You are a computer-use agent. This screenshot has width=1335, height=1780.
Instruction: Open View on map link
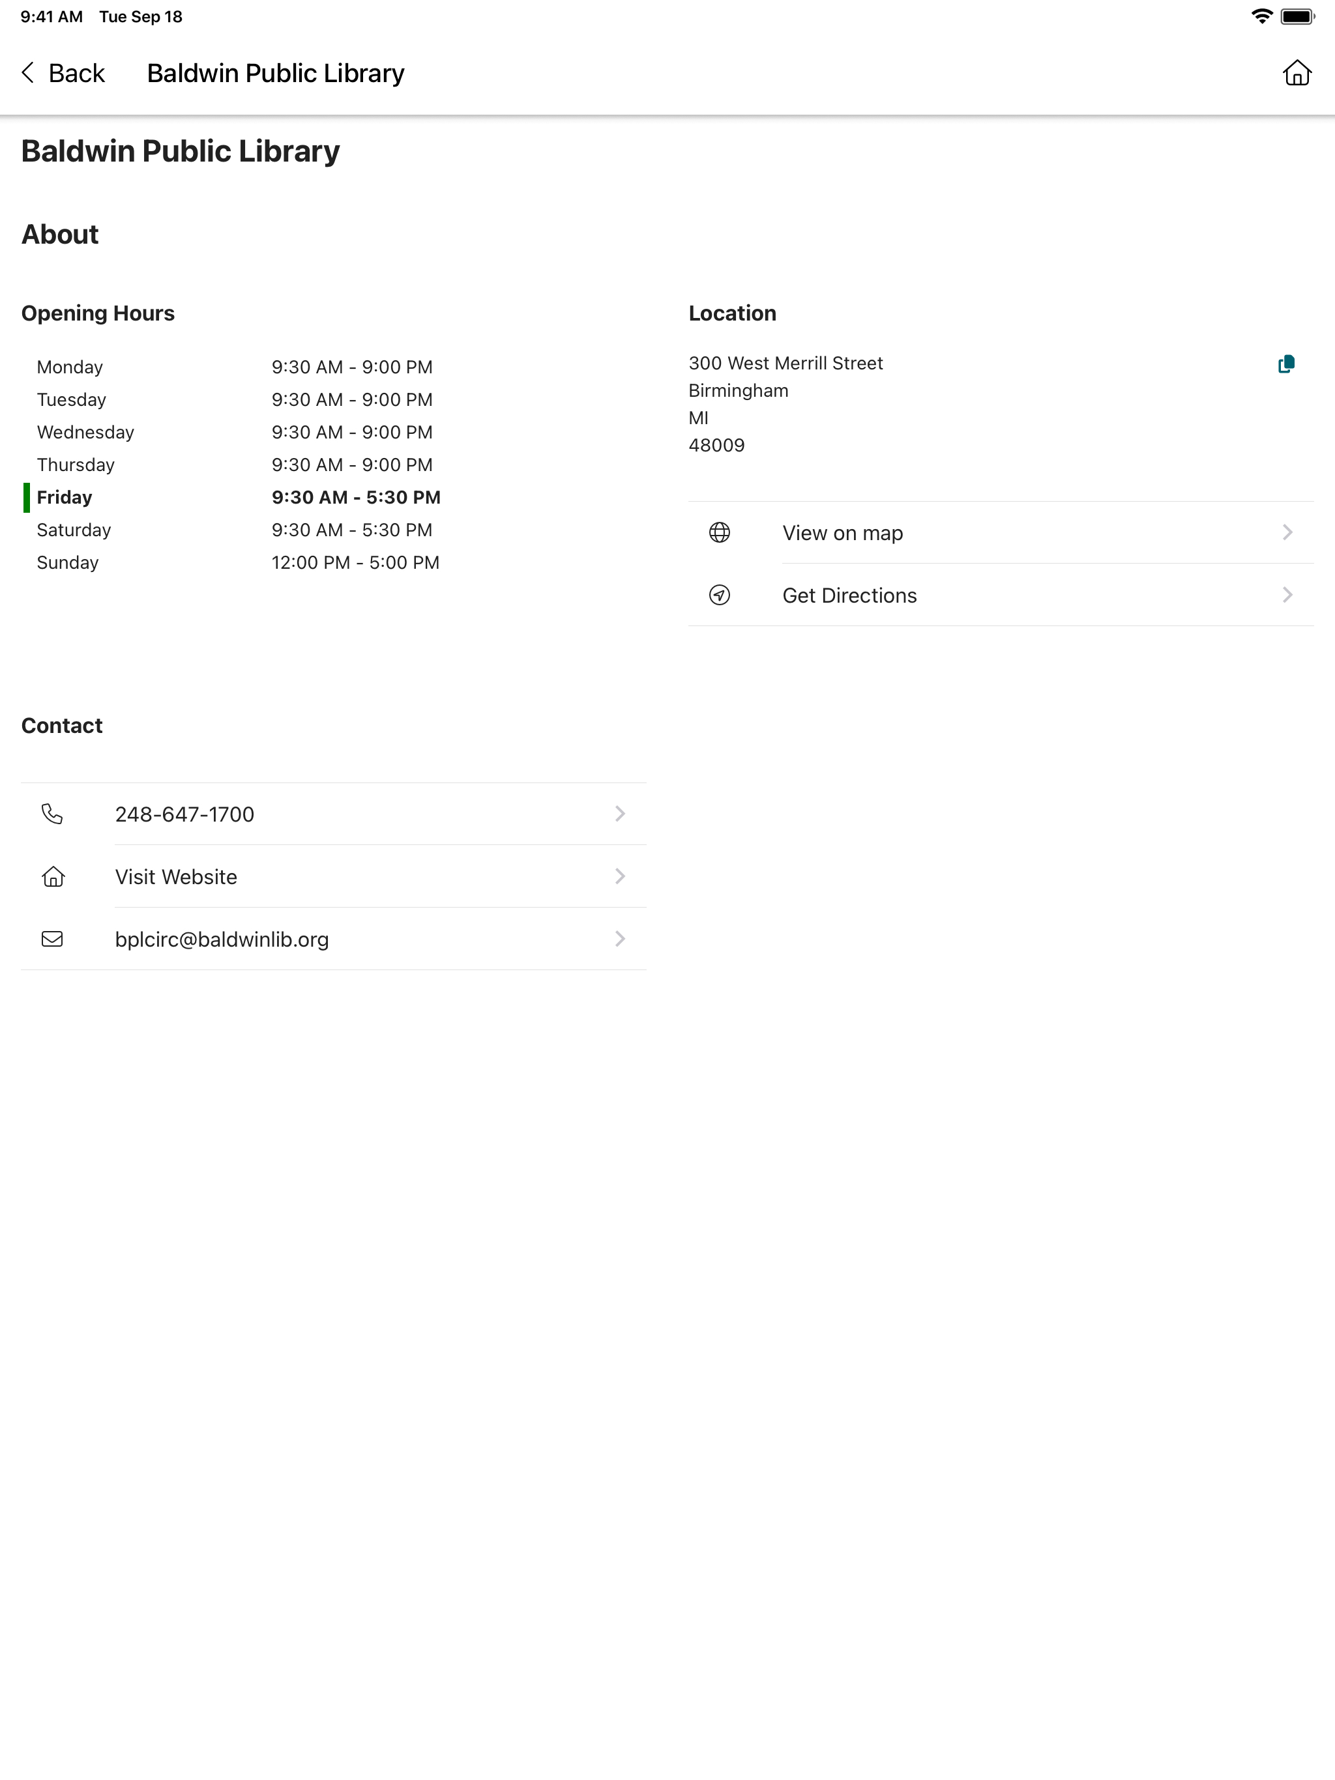pos(1001,533)
